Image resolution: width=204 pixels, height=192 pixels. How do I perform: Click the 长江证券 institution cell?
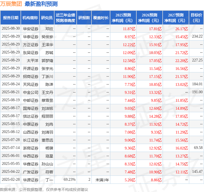click(x=31, y=140)
